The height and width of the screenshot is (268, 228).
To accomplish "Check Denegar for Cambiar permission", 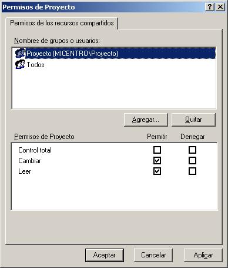I will [192, 161].
